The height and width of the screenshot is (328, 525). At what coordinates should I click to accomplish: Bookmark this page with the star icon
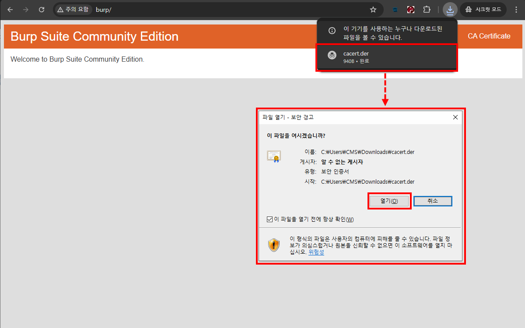373,10
